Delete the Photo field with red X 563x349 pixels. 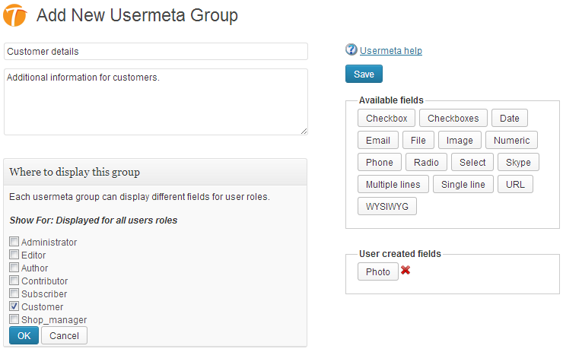pos(406,270)
